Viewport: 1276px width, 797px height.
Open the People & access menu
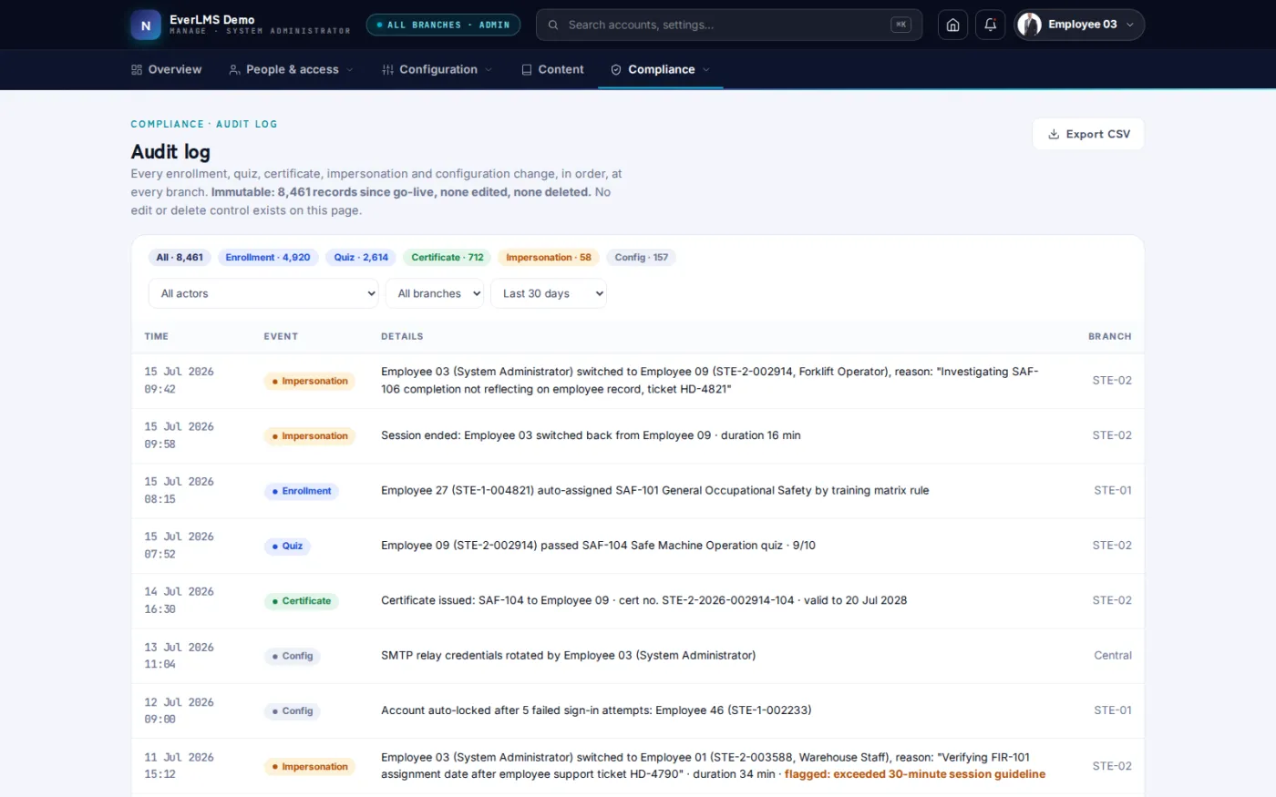291,69
